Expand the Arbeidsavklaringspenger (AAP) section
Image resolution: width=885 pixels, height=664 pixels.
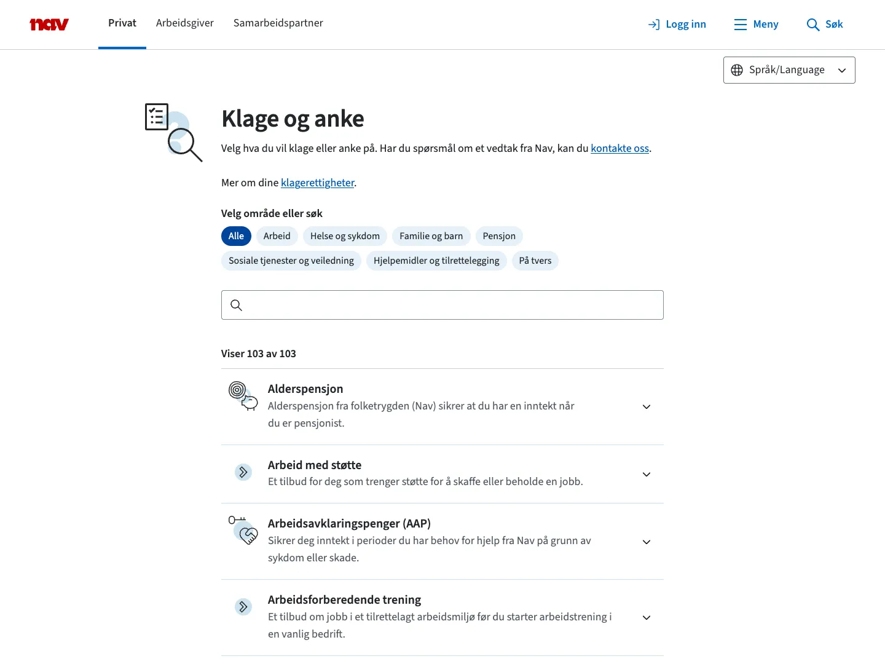point(646,542)
